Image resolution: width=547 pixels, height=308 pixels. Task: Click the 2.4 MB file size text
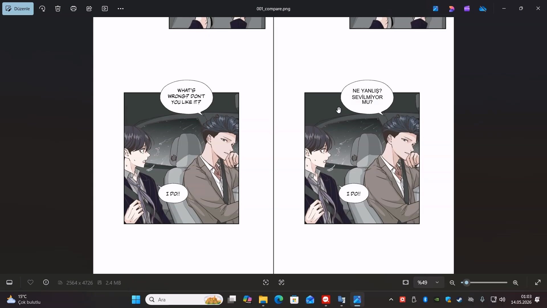[113, 283]
